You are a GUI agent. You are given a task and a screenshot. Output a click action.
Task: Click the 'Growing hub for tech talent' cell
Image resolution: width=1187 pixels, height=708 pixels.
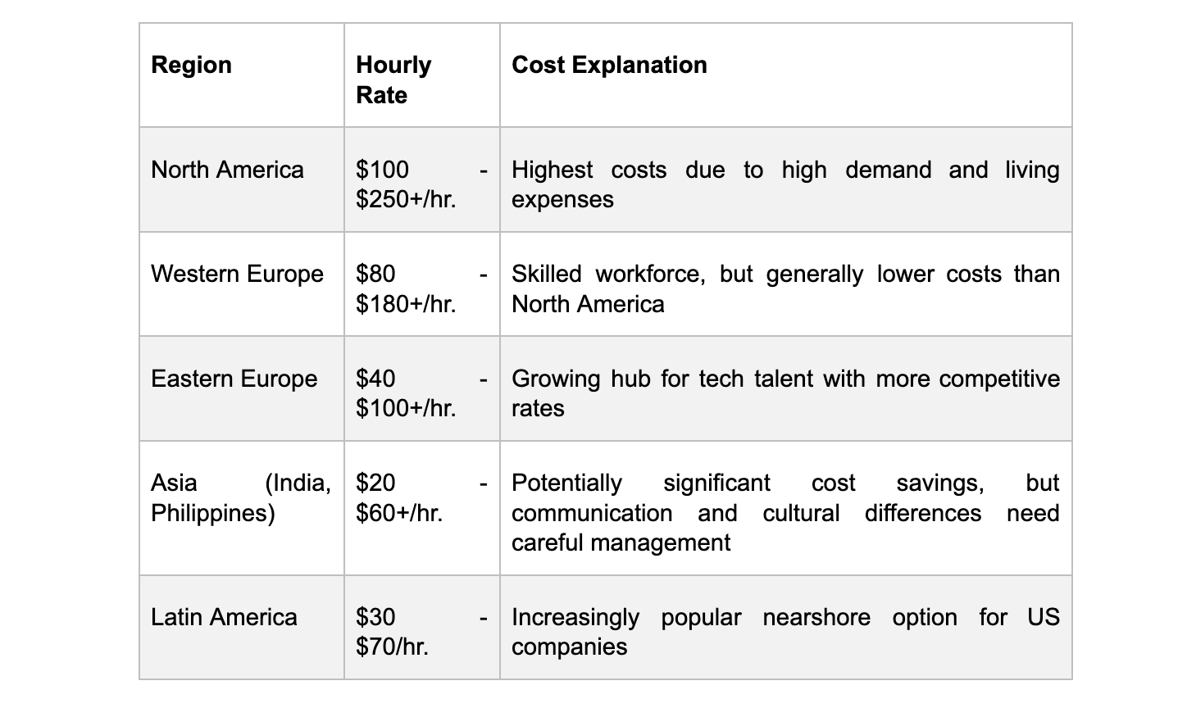click(785, 393)
